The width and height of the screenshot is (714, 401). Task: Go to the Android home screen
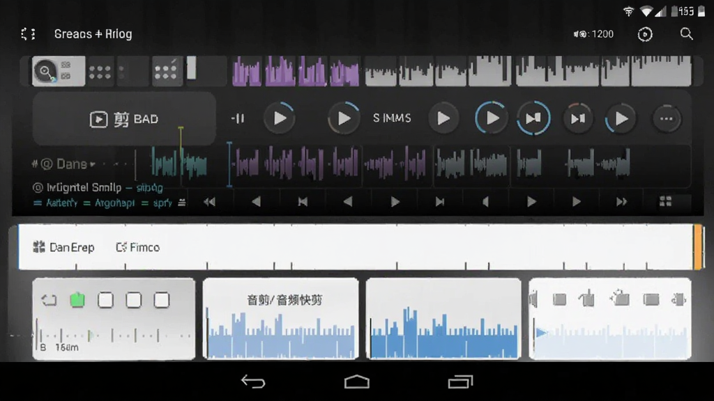[356, 382]
